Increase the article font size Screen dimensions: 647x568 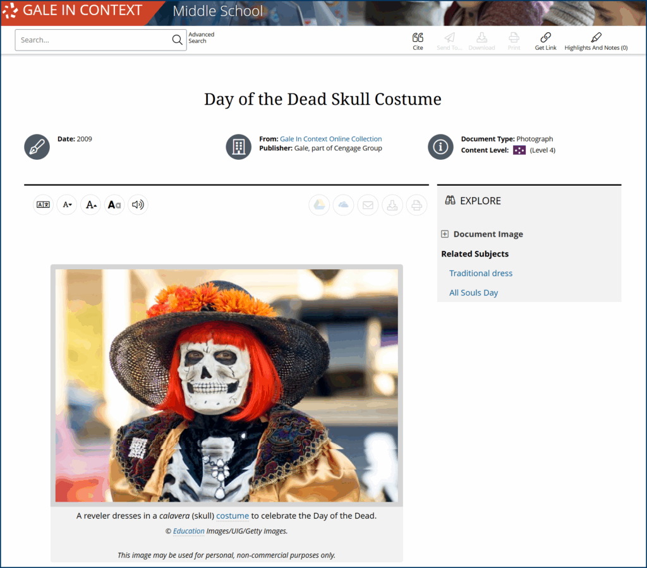[91, 205]
